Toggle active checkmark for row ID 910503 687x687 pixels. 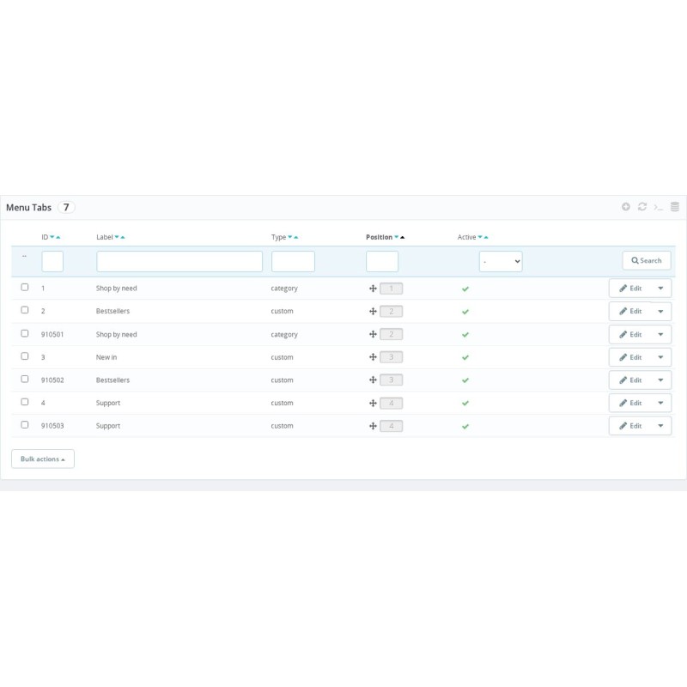click(465, 426)
